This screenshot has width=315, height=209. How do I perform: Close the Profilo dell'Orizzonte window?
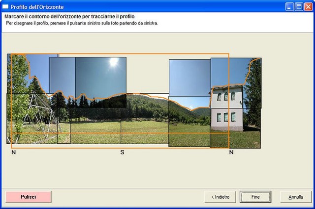309,7
